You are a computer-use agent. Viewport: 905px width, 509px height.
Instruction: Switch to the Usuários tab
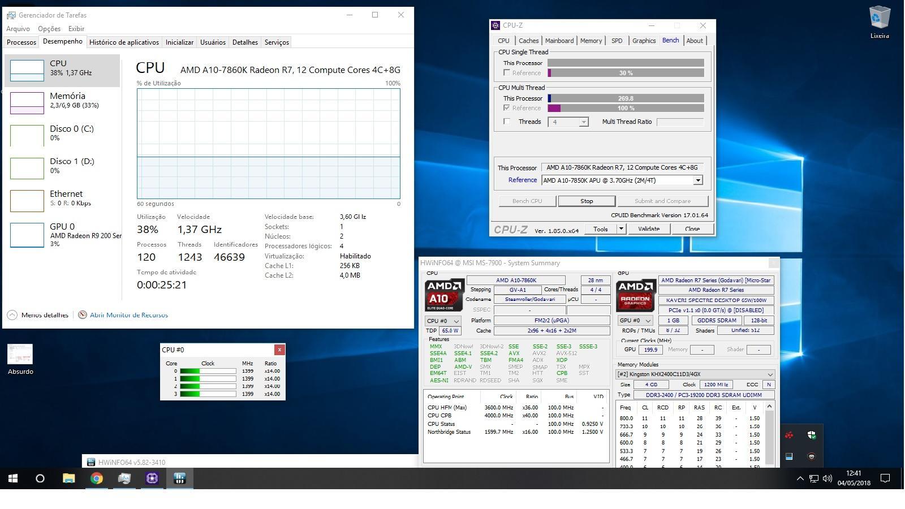213,42
